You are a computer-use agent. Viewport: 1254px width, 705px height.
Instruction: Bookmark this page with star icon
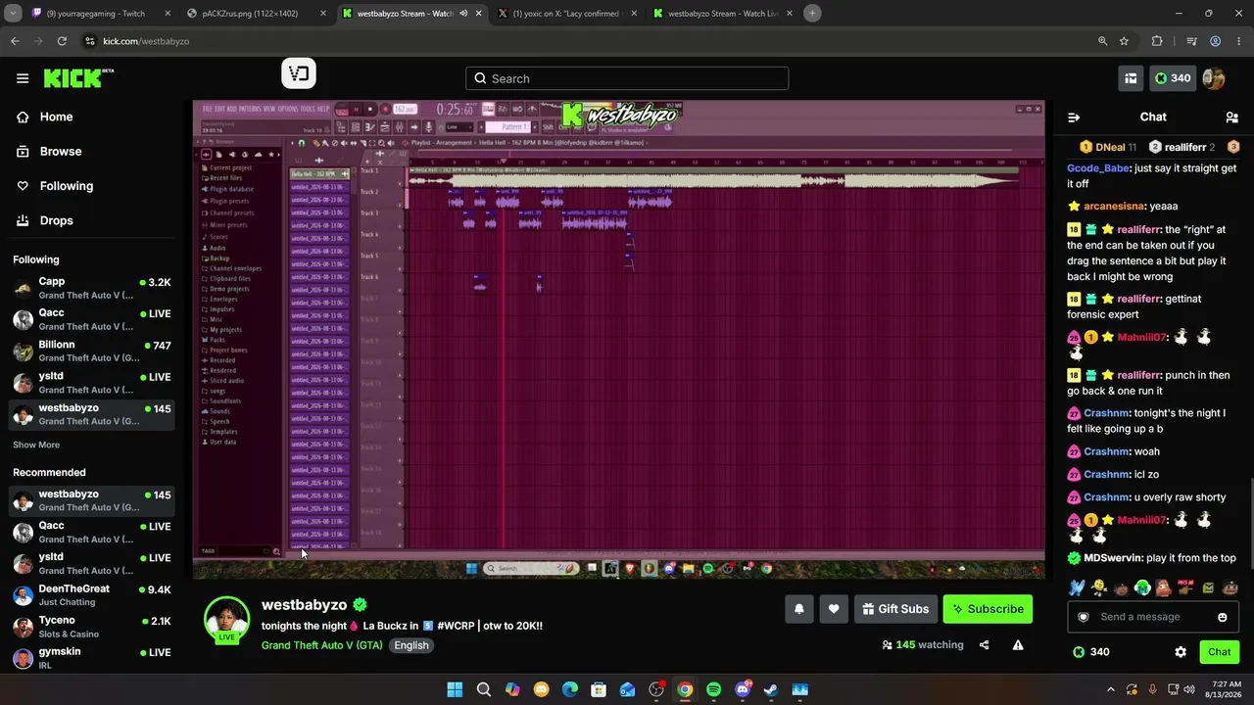(1124, 41)
